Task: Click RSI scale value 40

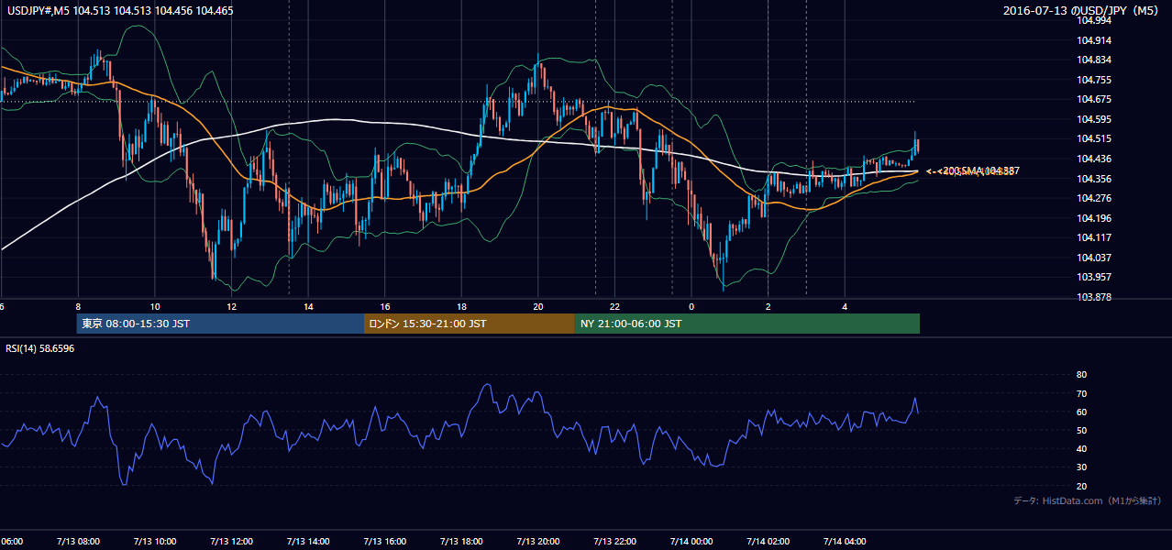Action: point(1081,449)
